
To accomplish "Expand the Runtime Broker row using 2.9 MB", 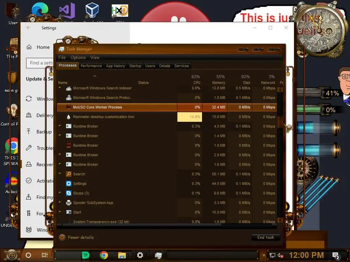I will tap(60, 155).
